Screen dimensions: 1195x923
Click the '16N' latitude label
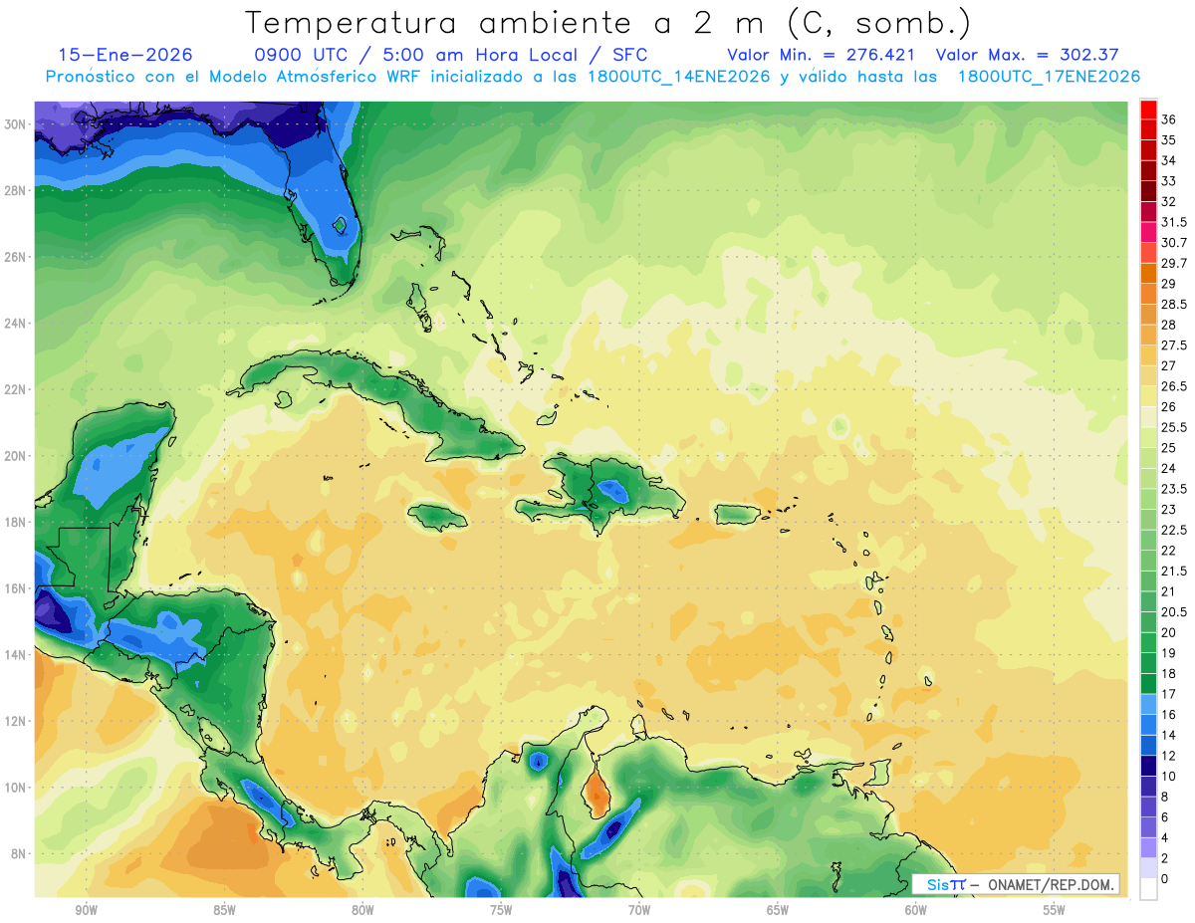click(x=16, y=588)
